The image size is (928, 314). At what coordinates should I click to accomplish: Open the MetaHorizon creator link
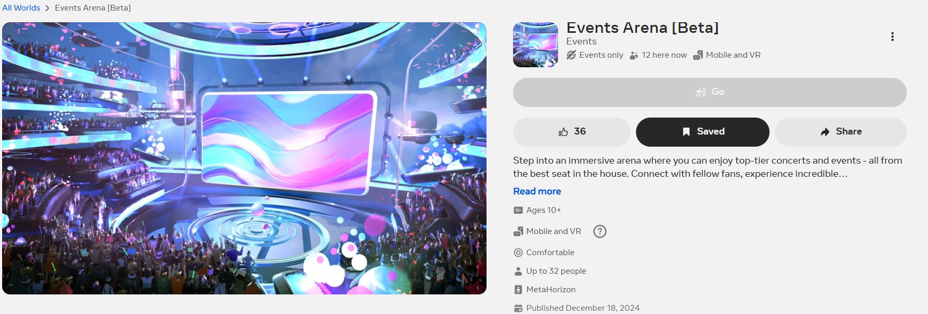(x=551, y=290)
